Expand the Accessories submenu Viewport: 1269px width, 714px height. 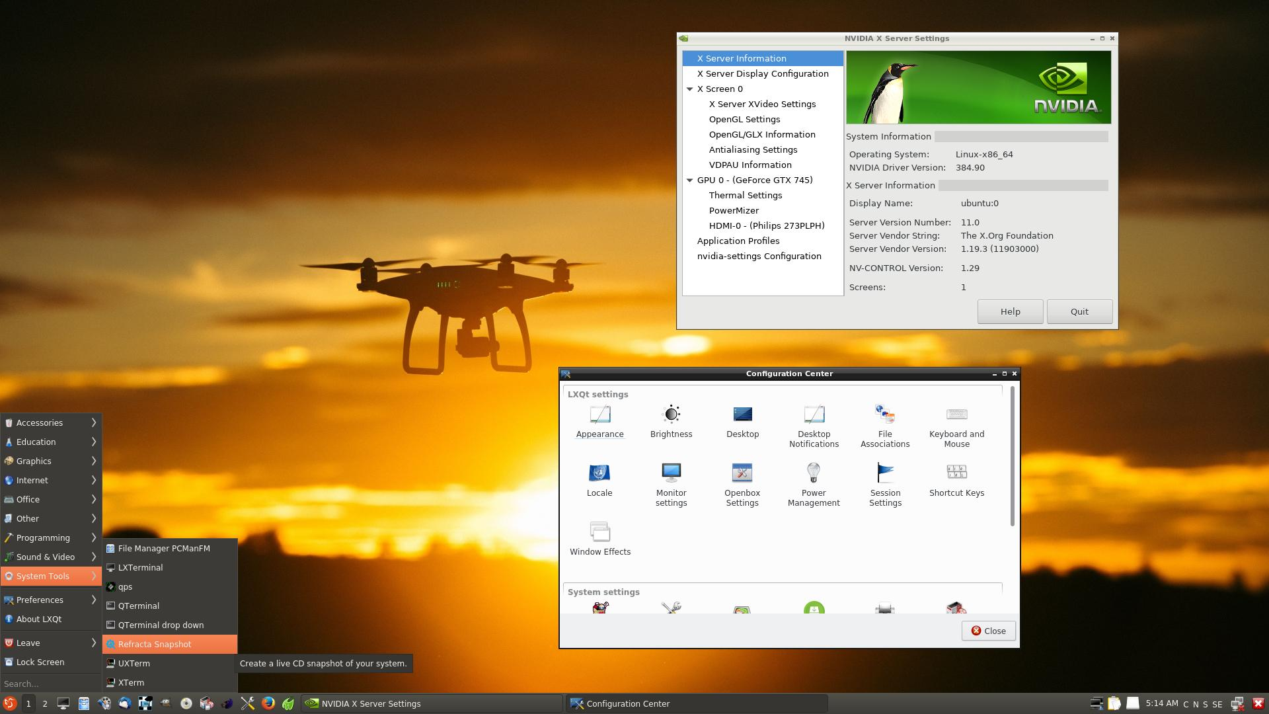51,422
